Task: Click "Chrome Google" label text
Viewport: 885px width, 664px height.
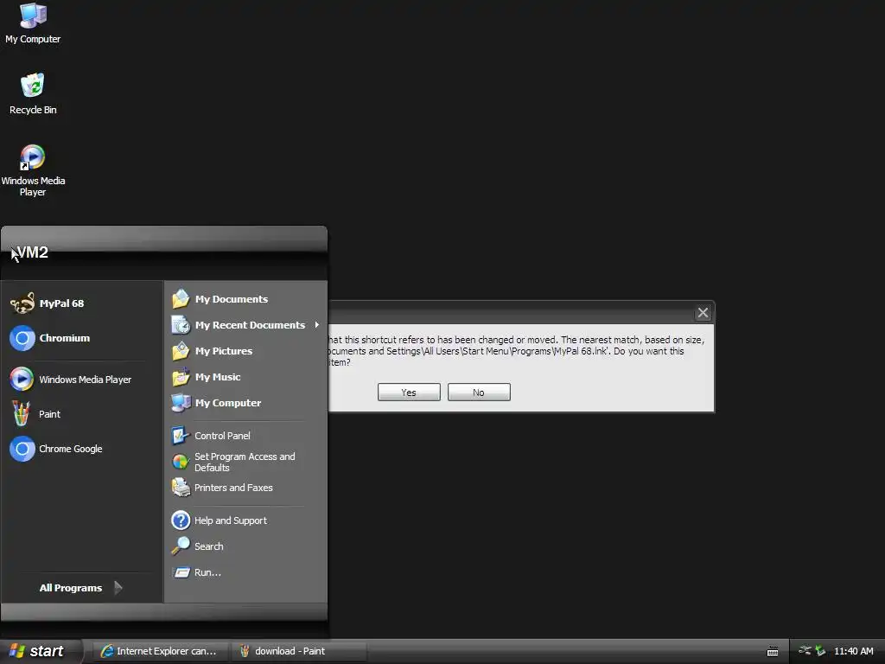Action: [71, 449]
